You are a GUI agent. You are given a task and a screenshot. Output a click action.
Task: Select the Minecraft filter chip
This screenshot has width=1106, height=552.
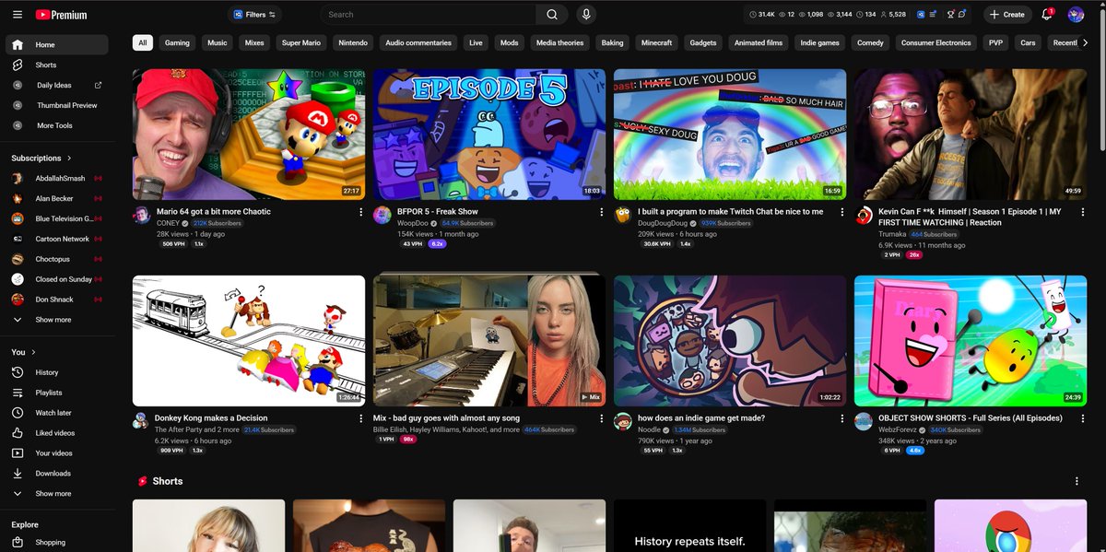pyautogui.click(x=657, y=42)
